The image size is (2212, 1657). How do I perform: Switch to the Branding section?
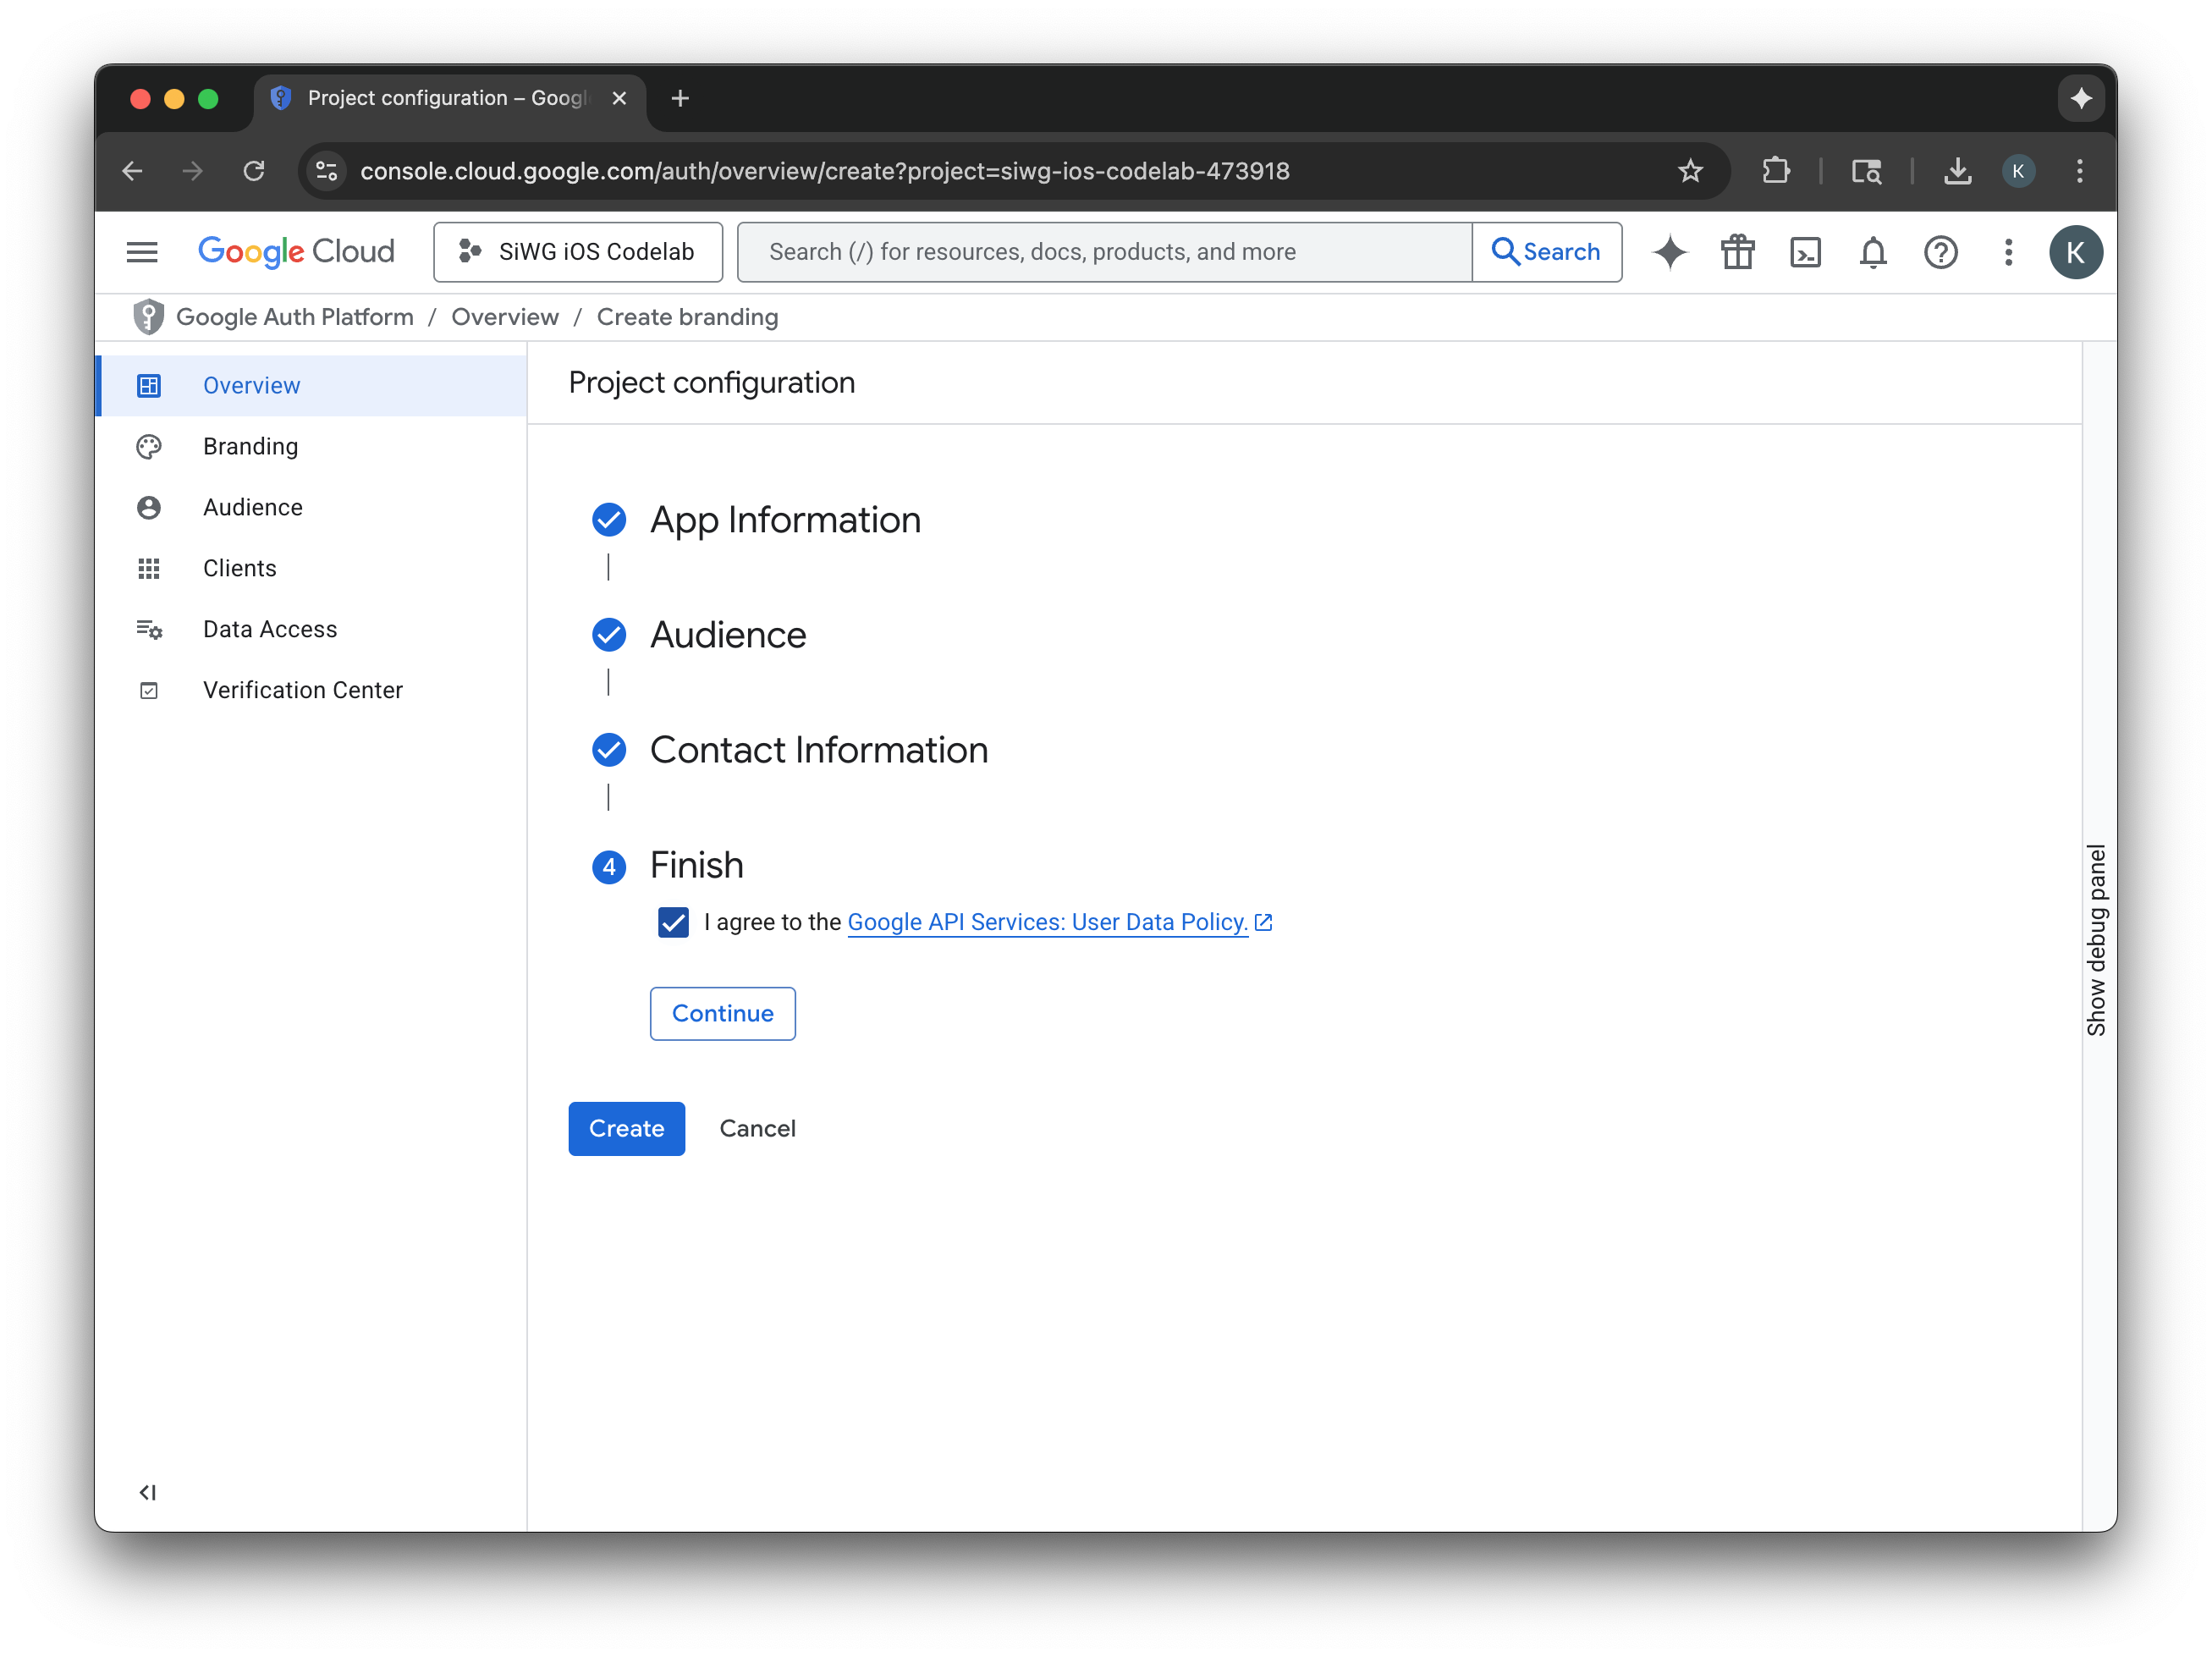coord(250,446)
